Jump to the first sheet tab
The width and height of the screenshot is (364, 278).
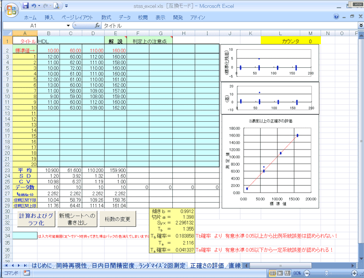click(6, 265)
